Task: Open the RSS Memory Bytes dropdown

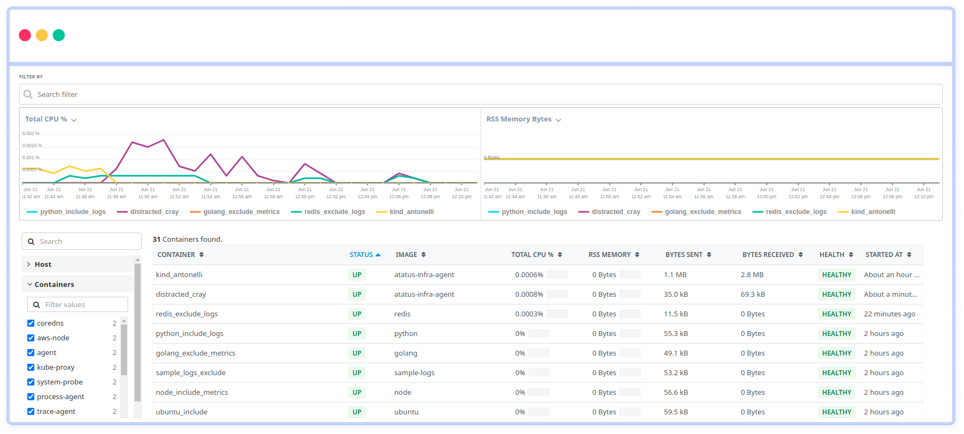Action: 558,120
